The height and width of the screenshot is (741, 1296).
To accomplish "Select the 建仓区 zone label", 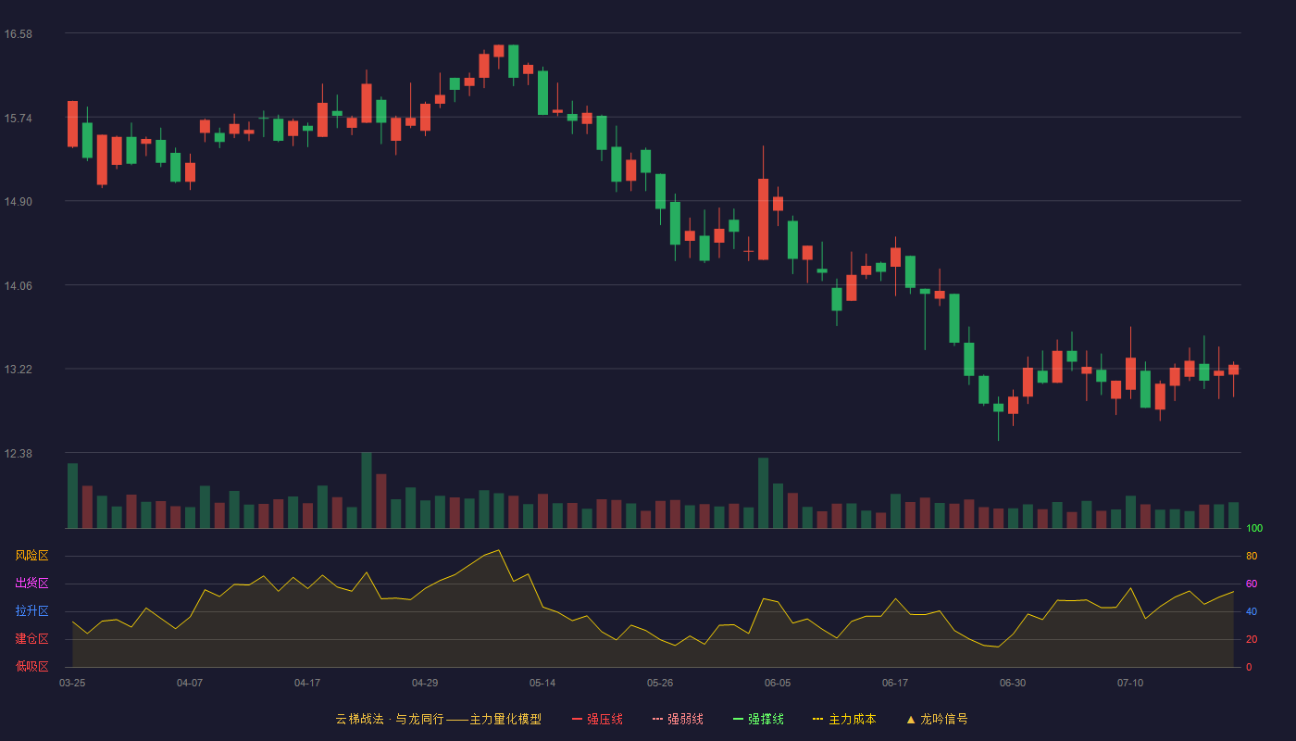I will tap(31, 639).
